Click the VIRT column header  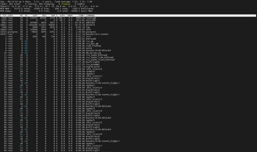(35, 16)
